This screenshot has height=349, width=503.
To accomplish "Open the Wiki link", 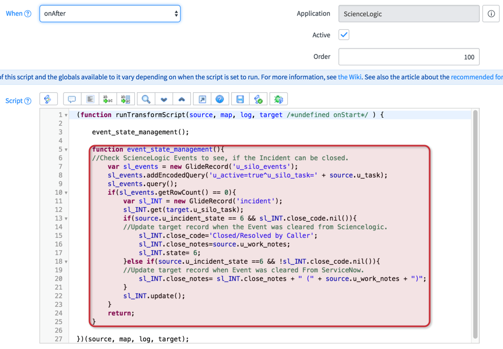I will 349,77.
